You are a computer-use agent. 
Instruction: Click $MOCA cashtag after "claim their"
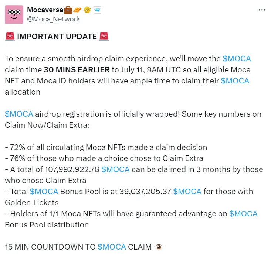[235, 81]
